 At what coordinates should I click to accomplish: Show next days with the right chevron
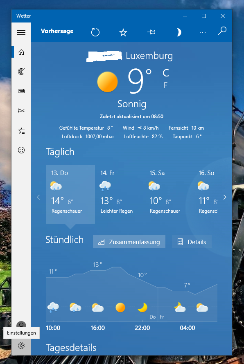(225, 197)
